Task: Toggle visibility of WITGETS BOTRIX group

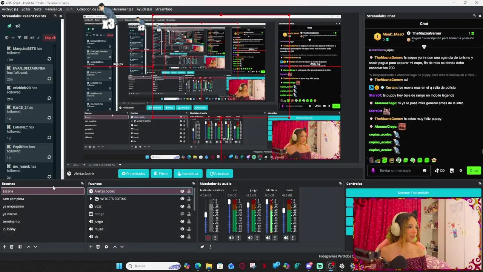Action: point(182,199)
